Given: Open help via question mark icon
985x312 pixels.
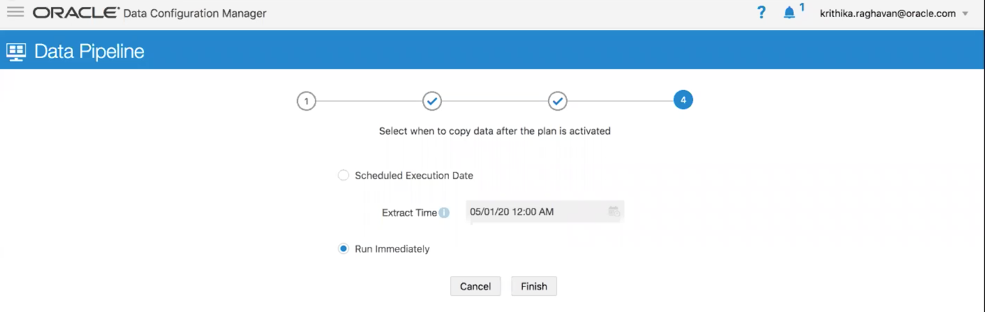Looking at the screenshot, I should pyautogui.click(x=761, y=13).
